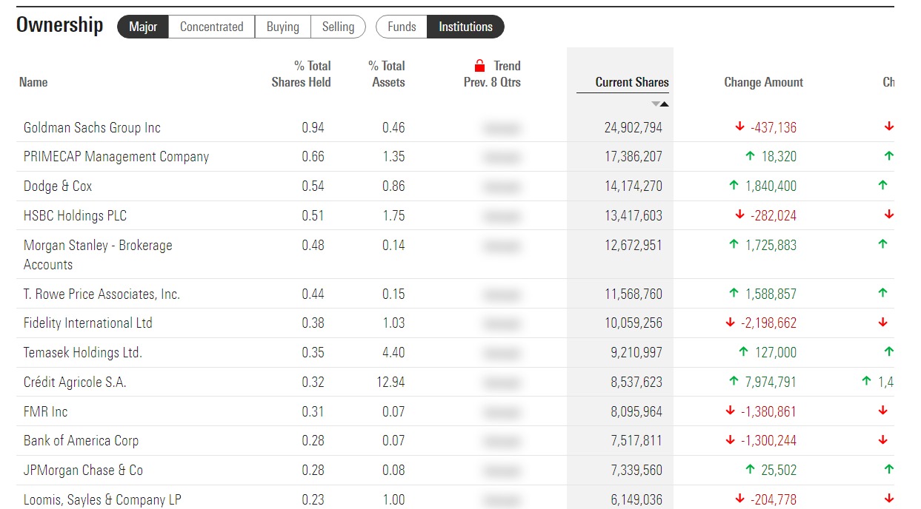The image size is (921, 509).
Task: Open Goldman Sachs Group Inc entry
Action: click(x=92, y=127)
